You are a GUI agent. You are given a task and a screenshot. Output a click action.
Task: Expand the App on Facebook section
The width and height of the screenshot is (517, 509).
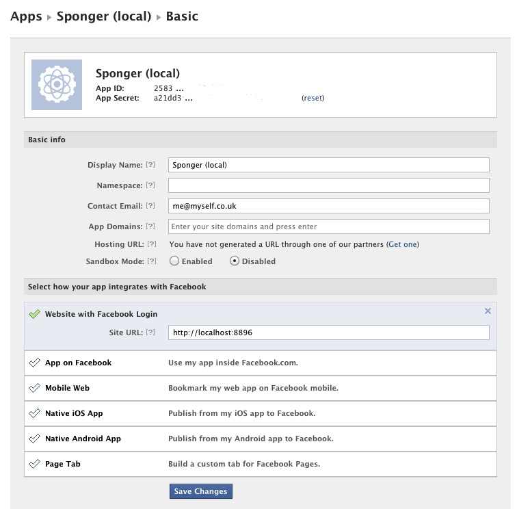(x=78, y=363)
